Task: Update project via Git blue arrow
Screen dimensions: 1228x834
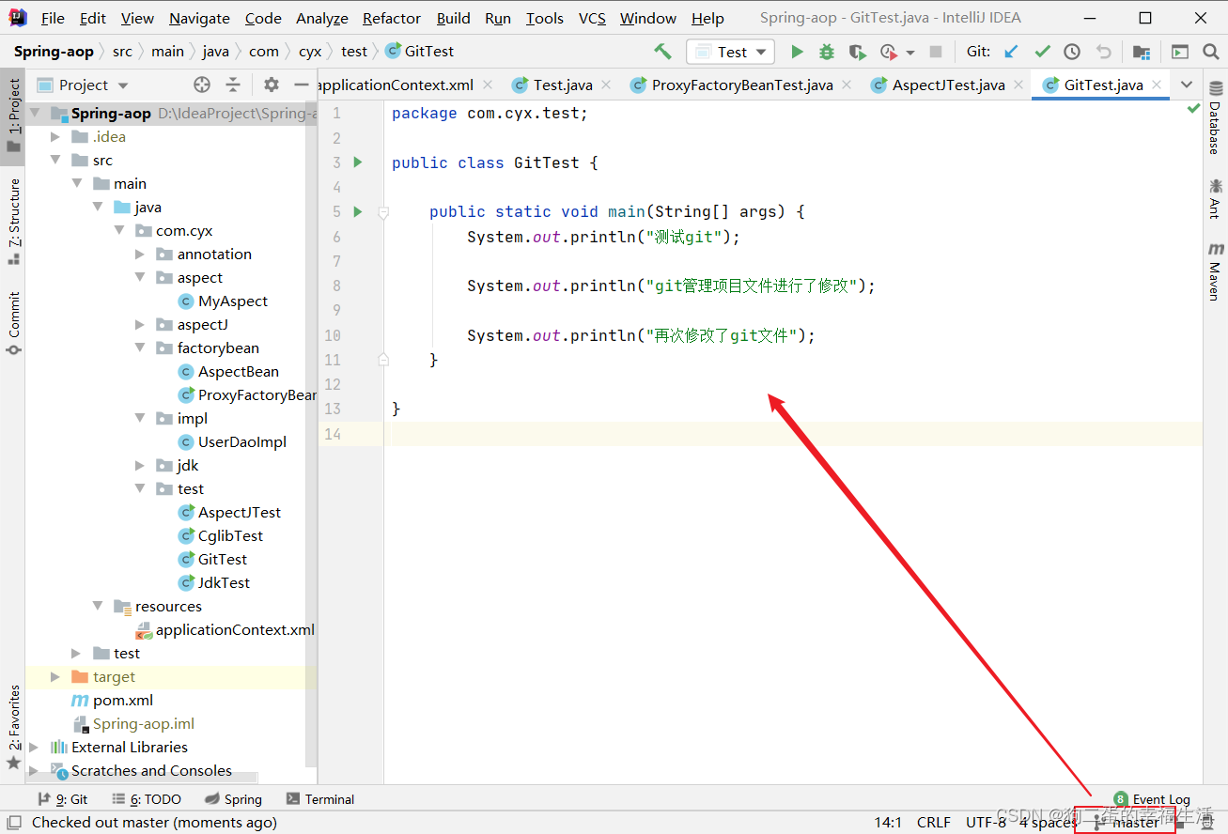Action: pyautogui.click(x=1012, y=52)
